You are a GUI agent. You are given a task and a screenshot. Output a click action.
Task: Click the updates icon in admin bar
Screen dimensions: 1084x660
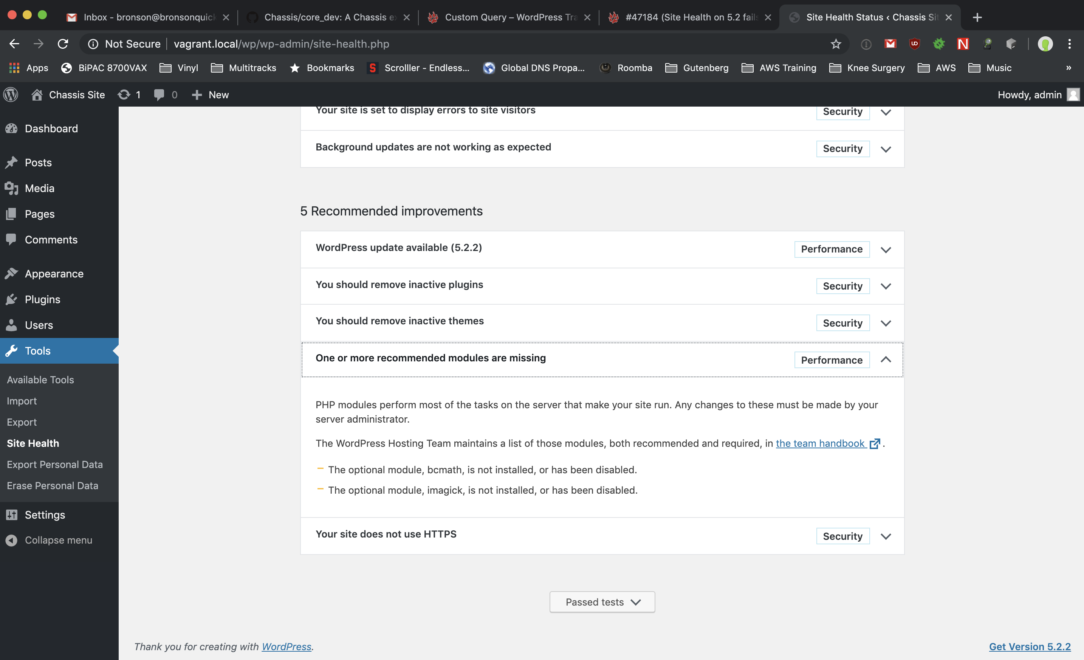pos(124,95)
